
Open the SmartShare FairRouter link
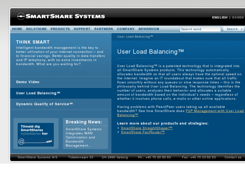click(143, 132)
